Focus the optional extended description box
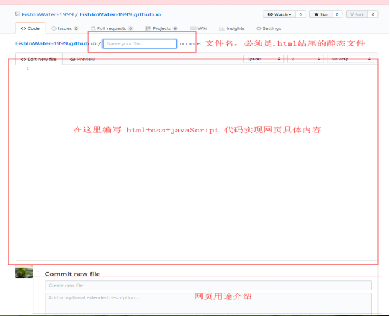The image size is (390, 316). 209,305
